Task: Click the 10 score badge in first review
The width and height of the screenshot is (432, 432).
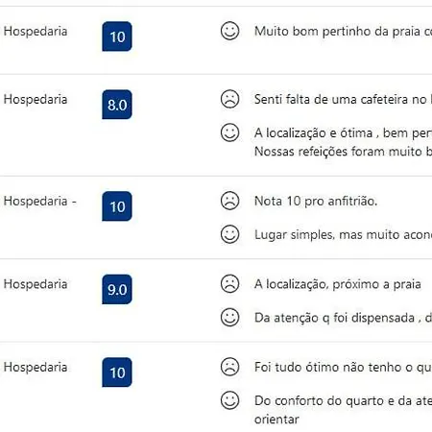Action: click(x=117, y=36)
